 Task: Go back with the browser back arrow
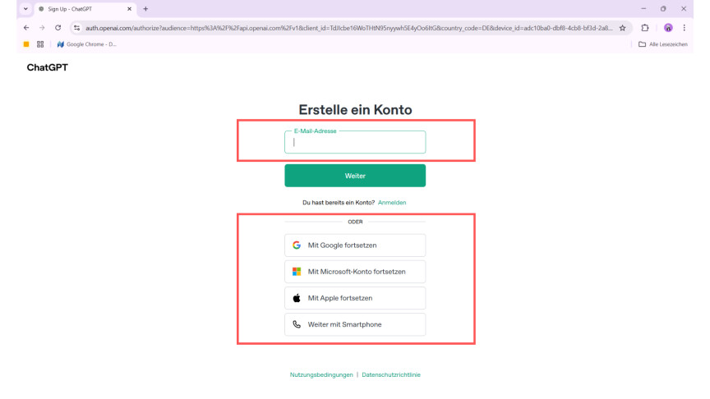(12, 27)
